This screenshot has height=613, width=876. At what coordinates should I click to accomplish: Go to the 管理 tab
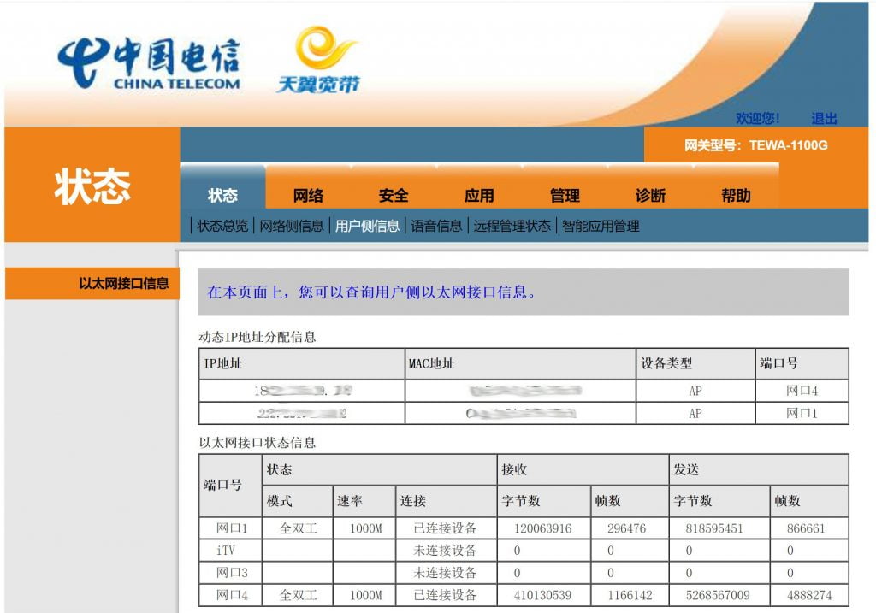[565, 195]
